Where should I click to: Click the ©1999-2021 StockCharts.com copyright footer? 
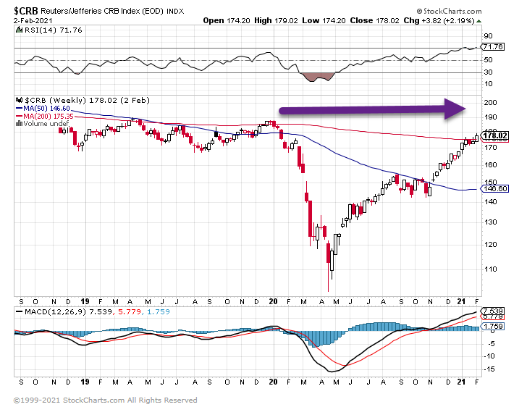(x=105, y=400)
